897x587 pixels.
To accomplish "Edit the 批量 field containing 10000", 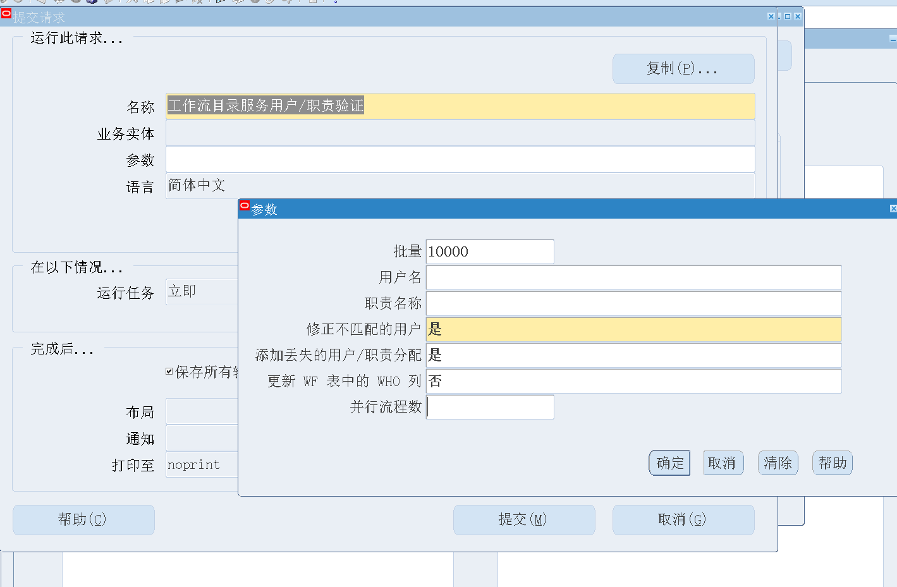I will (x=490, y=251).
